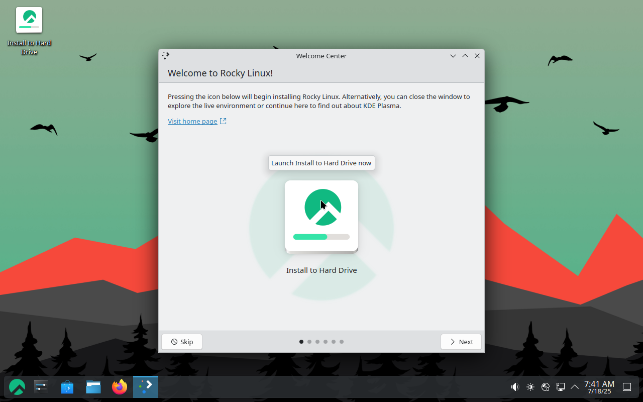Jump to the last page indicator dot
Image resolution: width=643 pixels, height=402 pixels.
click(x=342, y=342)
